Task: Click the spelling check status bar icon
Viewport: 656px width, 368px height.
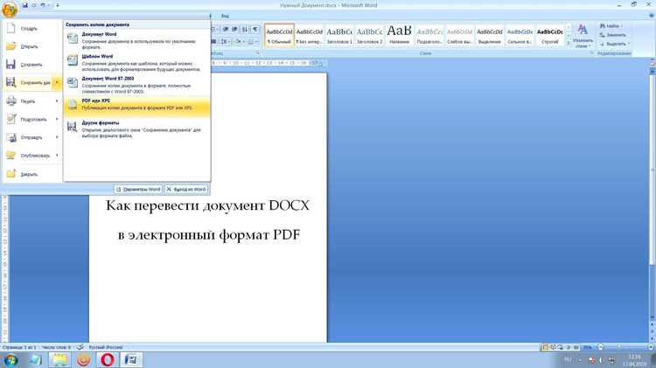Action: click(x=80, y=347)
